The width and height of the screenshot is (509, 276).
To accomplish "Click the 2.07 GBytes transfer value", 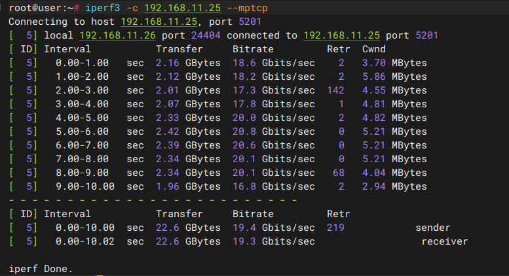I will click(188, 104).
